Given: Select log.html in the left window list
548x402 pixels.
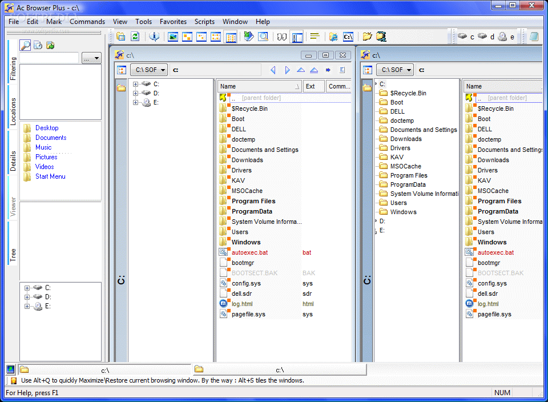Looking at the screenshot, I should (242, 304).
